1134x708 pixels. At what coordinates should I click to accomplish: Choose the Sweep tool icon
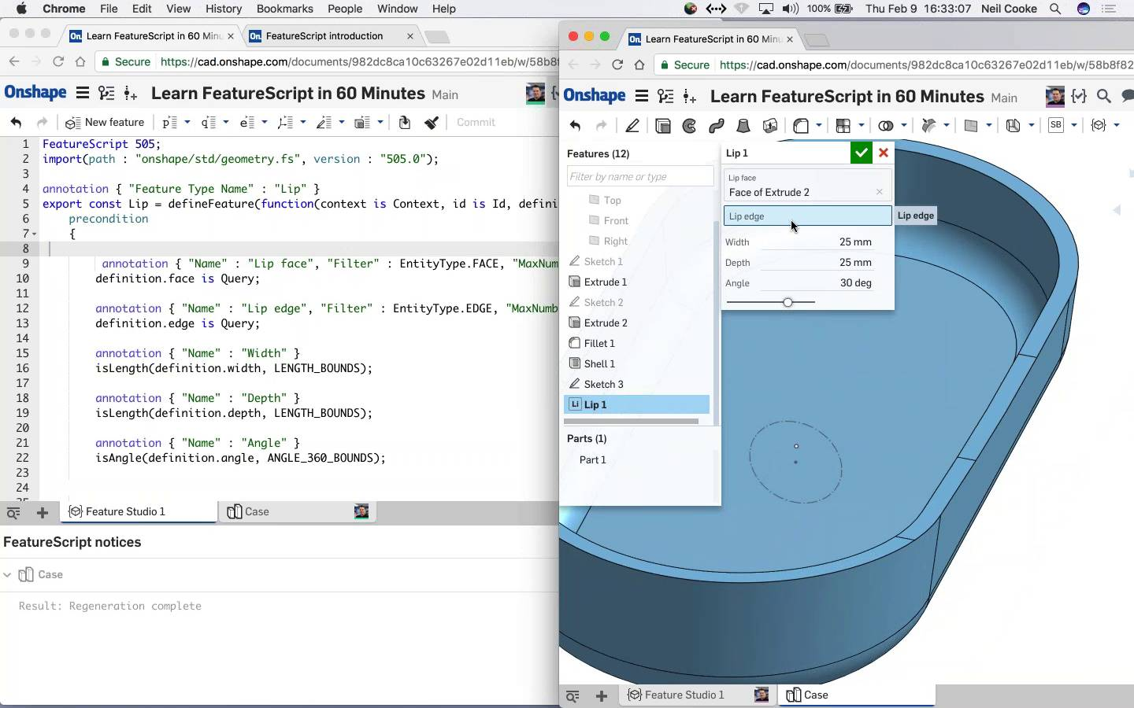pyautogui.click(x=717, y=126)
